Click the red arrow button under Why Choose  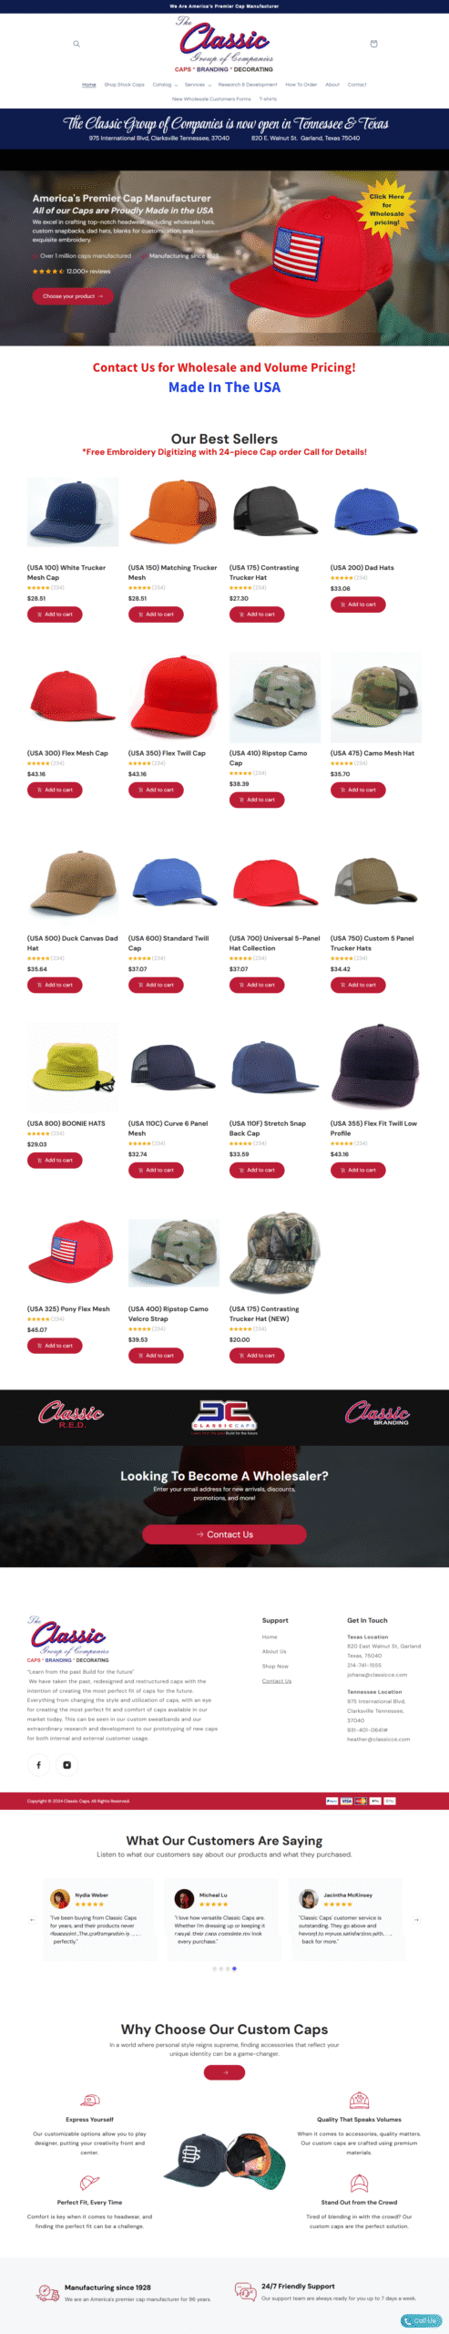(225, 2072)
